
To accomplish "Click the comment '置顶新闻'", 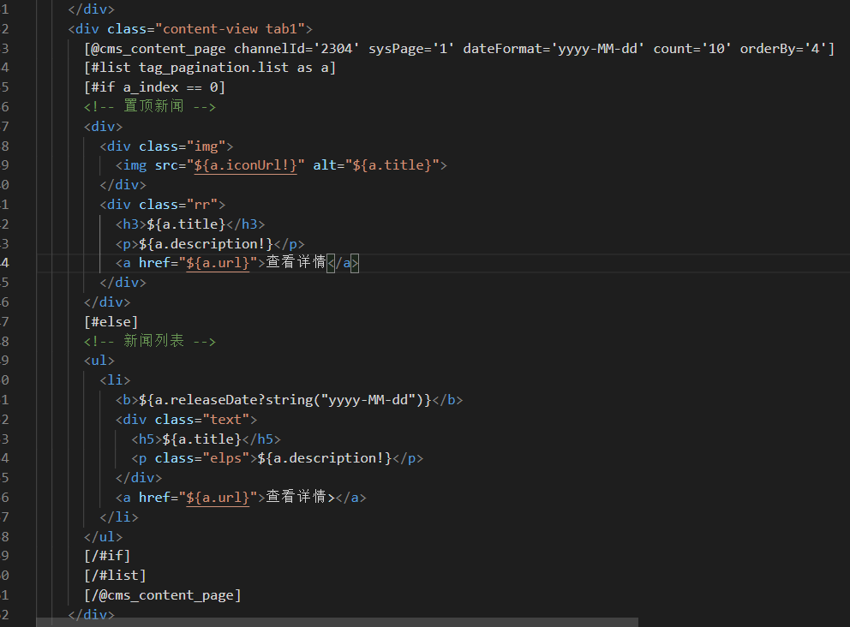I will click(153, 105).
